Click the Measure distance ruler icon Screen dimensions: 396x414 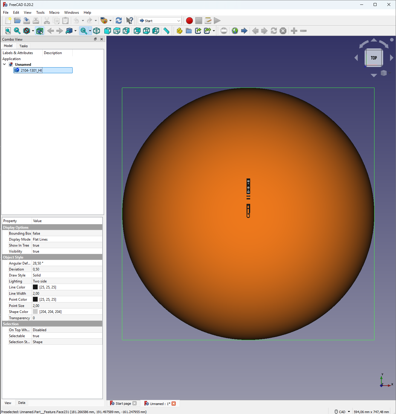[x=166, y=31]
